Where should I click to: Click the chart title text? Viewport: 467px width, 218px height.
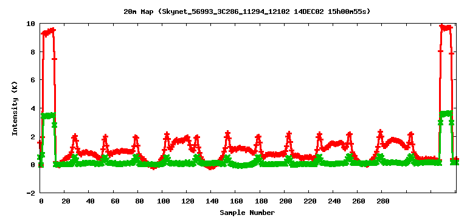pyautogui.click(x=247, y=12)
